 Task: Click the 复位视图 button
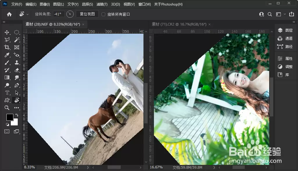[x=87, y=14]
